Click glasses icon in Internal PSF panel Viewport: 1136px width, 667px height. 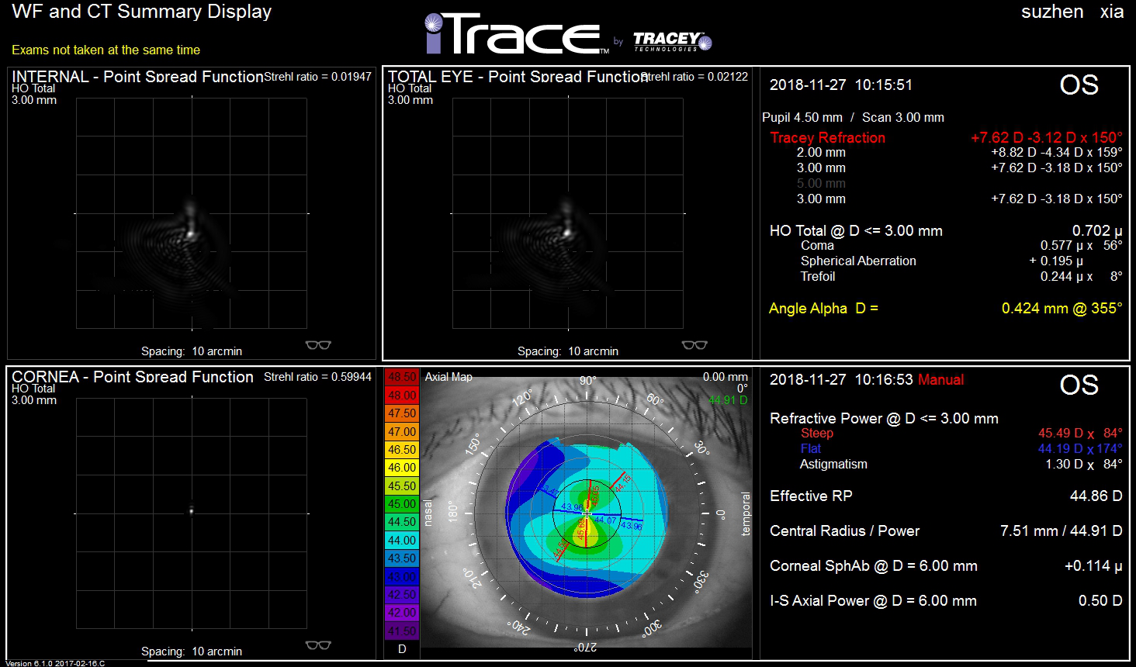[318, 345]
